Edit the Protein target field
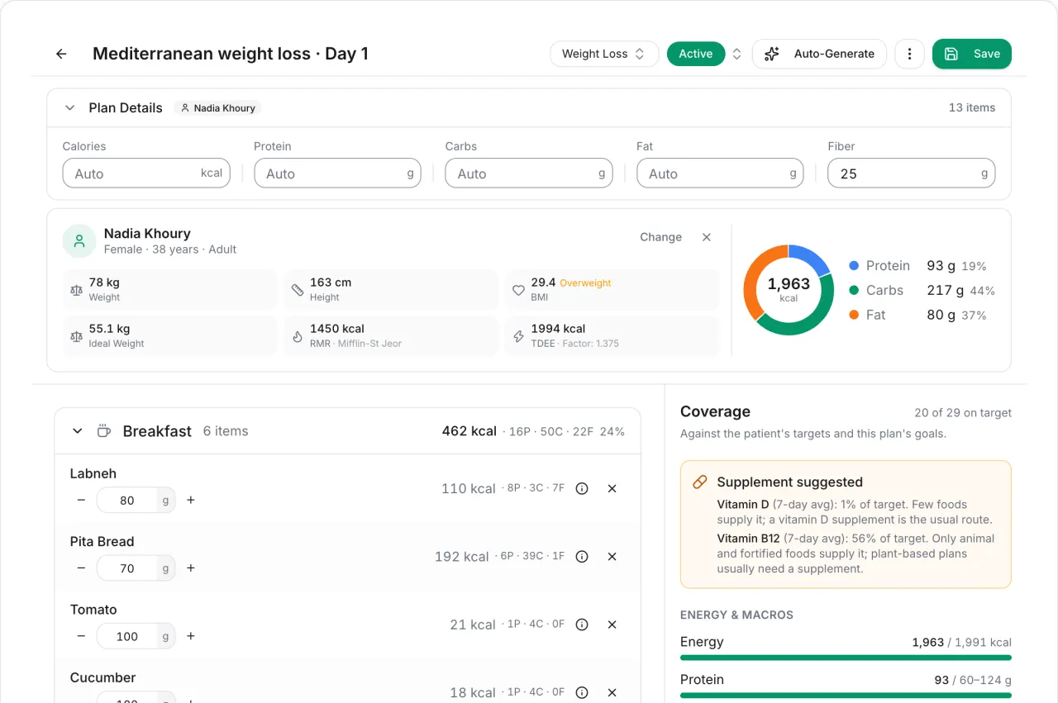The image size is (1058, 703). [337, 173]
